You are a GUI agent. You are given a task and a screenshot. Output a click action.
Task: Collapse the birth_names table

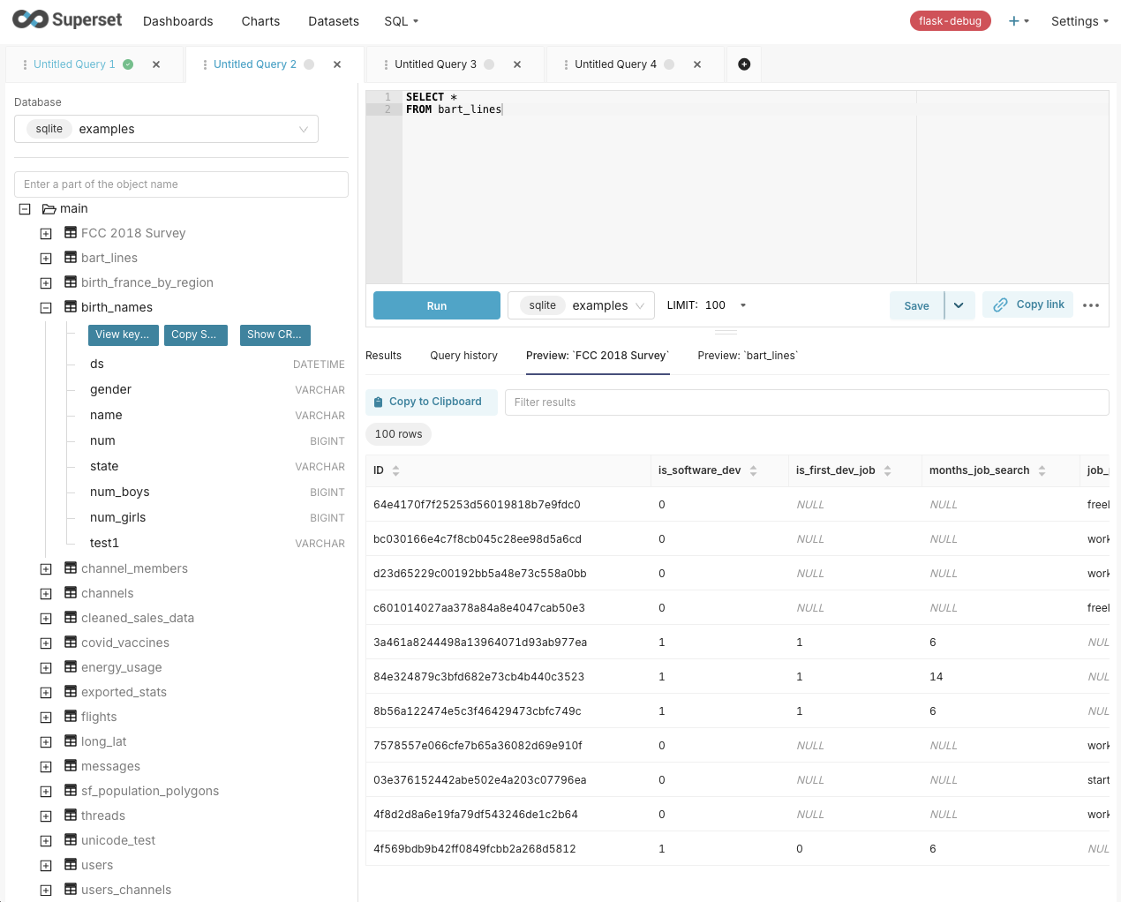point(46,308)
